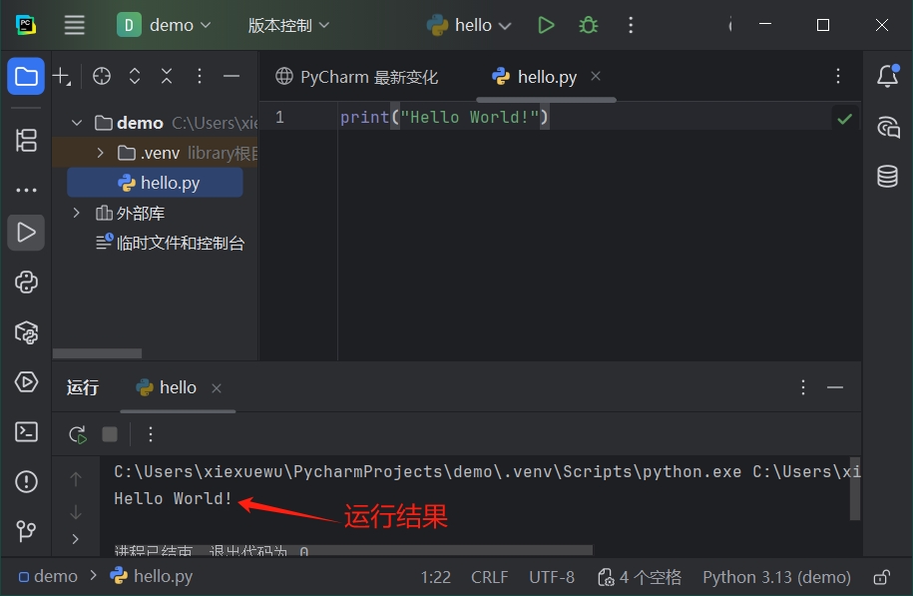The width and height of the screenshot is (913, 596).
Task: Open project panel options menu
Action: [200, 76]
